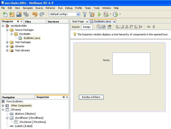Toggle Change vertical resizability icon

click(x=154, y=27)
